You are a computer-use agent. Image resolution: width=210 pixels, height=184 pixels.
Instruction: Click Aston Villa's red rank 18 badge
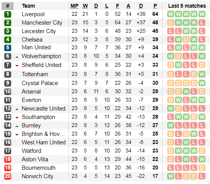[8, 159]
